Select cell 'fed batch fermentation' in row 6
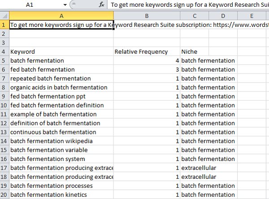Viewport: 269px width, 199px height. click(x=61, y=69)
